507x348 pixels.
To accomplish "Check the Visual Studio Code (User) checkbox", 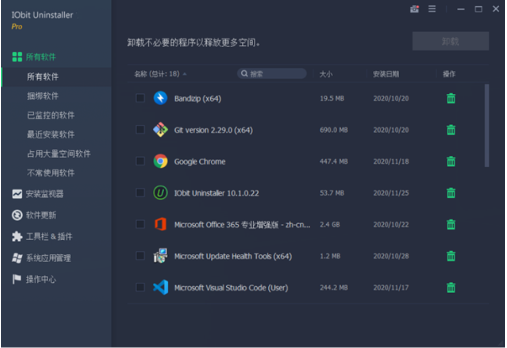I will (x=140, y=287).
